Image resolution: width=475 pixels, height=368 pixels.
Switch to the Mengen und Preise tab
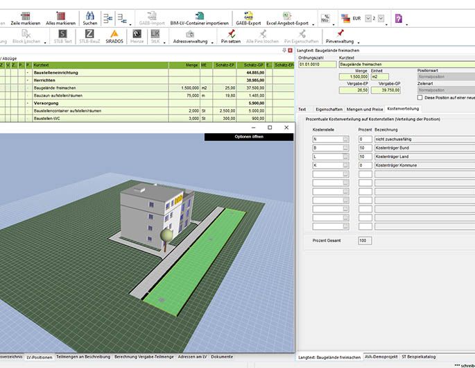(364, 109)
